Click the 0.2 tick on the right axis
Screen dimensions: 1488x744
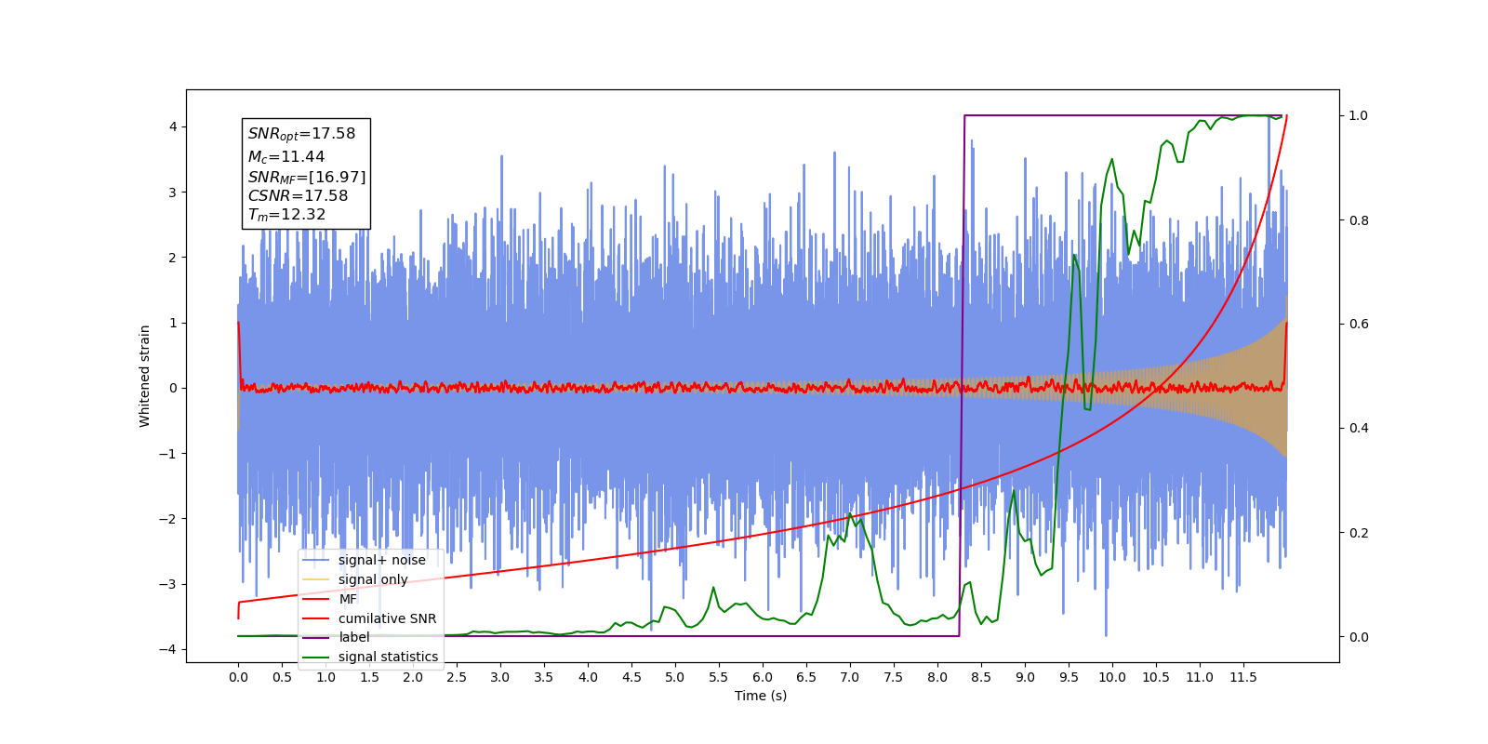click(x=1359, y=533)
